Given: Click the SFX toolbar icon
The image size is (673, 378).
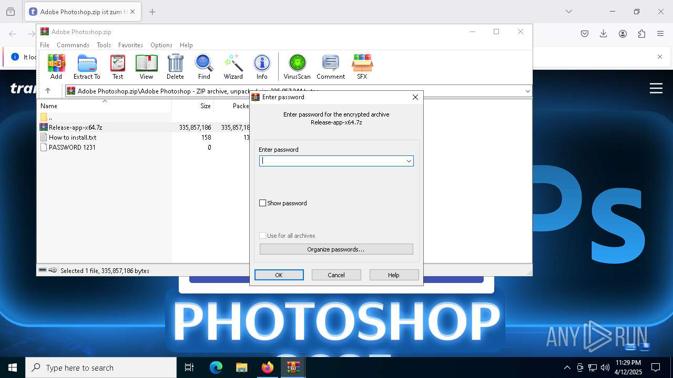Looking at the screenshot, I should (362, 67).
